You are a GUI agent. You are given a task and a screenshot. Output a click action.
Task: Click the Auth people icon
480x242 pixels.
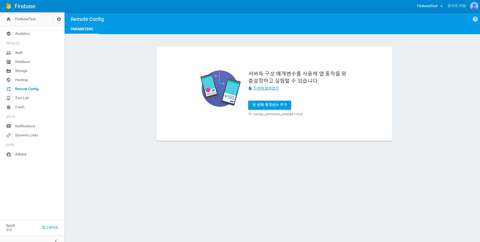point(9,53)
